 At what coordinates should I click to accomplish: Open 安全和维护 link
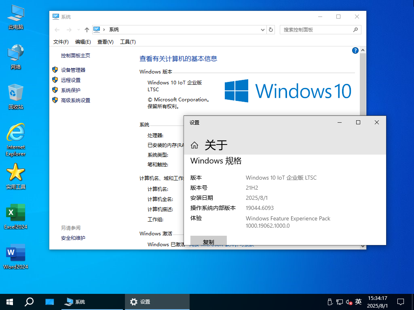[73, 238]
